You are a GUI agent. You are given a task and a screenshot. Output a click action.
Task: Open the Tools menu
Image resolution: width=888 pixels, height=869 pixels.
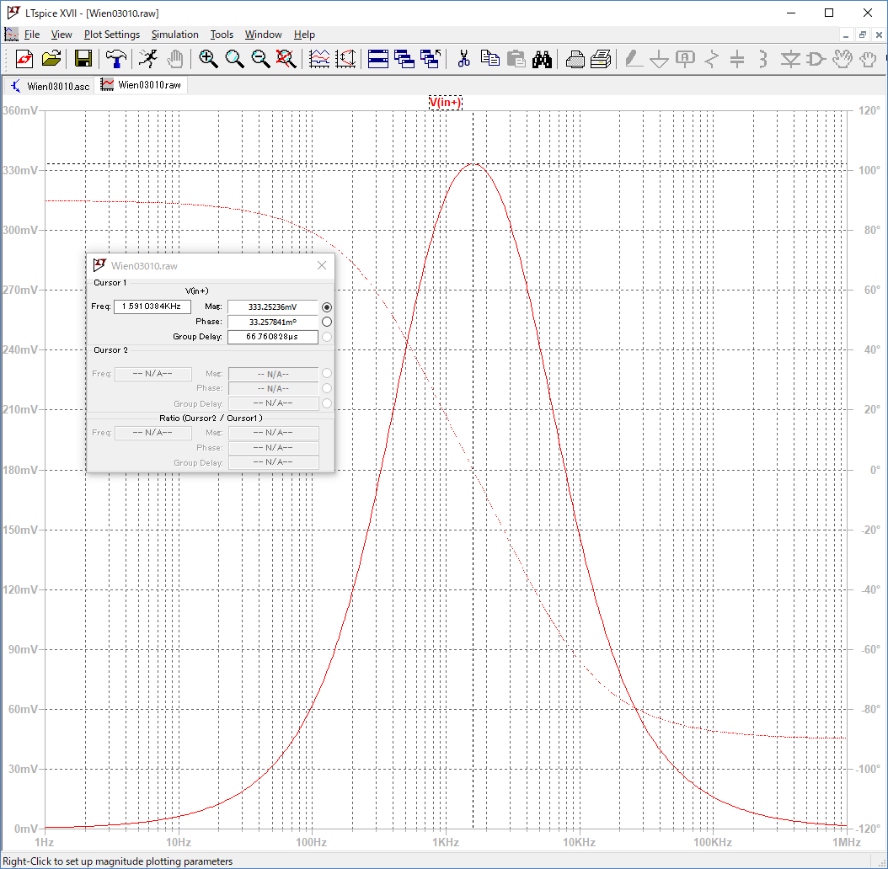(x=222, y=35)
